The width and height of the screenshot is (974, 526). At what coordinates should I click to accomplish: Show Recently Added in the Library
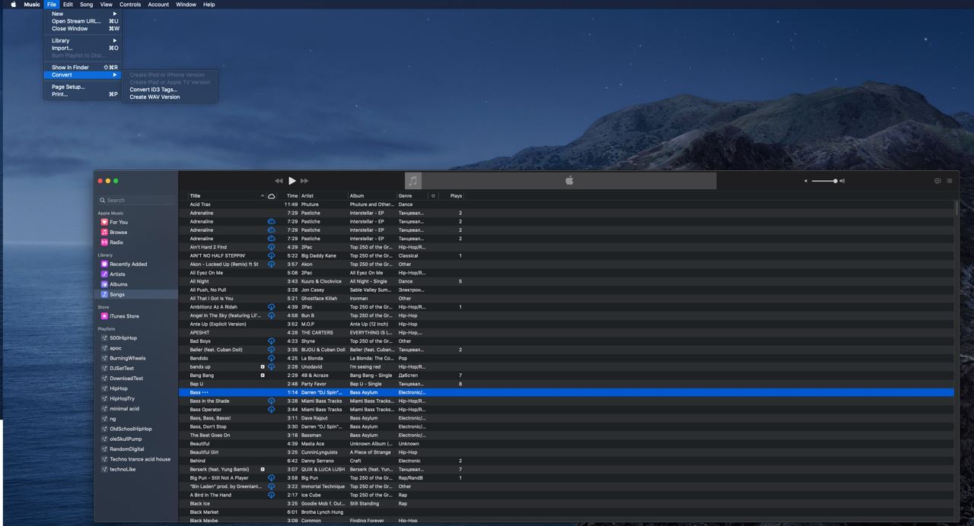tap(128, 264)
